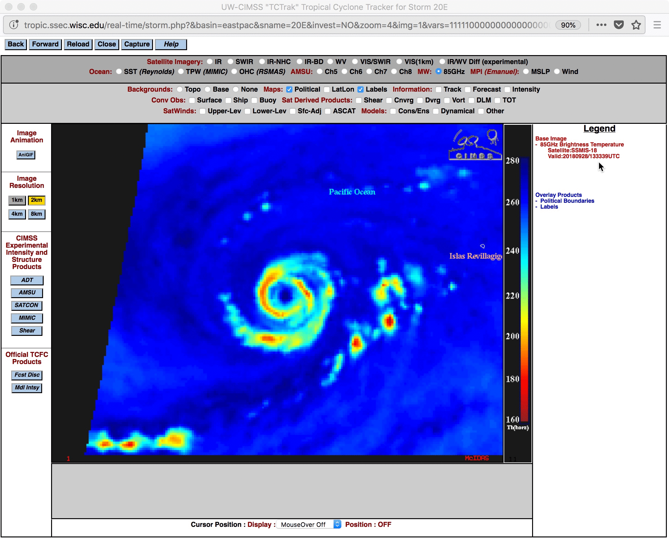The image size is (669, 538).
Task: Select MPI Wind radio button
Action: [x=557, y=72]
